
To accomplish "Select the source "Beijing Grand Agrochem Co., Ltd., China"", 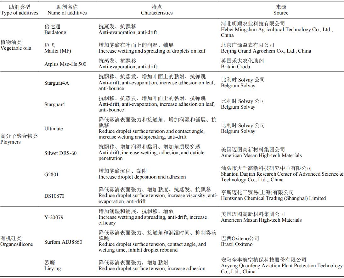I will [x=266, y=51].
